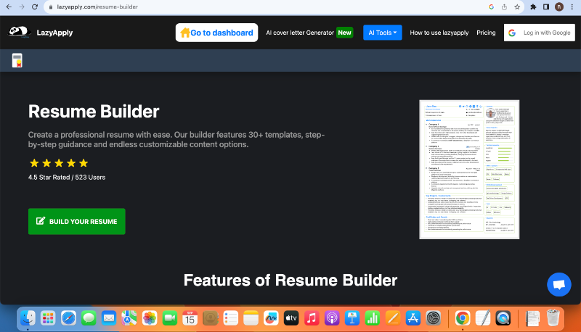Click the browser forward arrow

[x=22, y=7]
